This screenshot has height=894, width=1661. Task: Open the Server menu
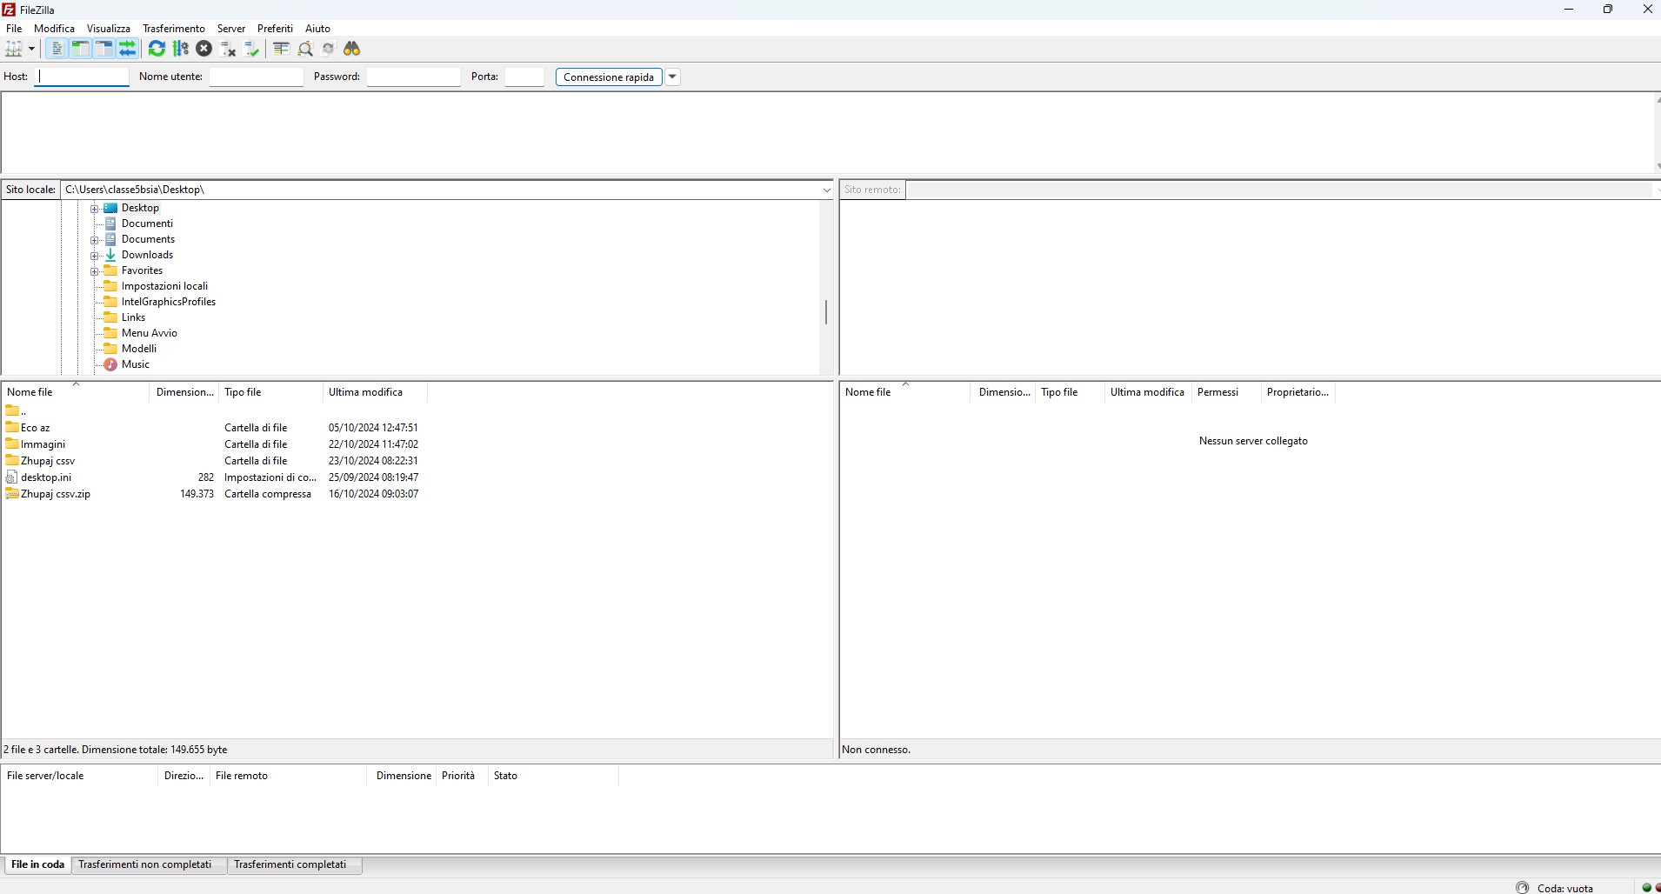[231, 29]
